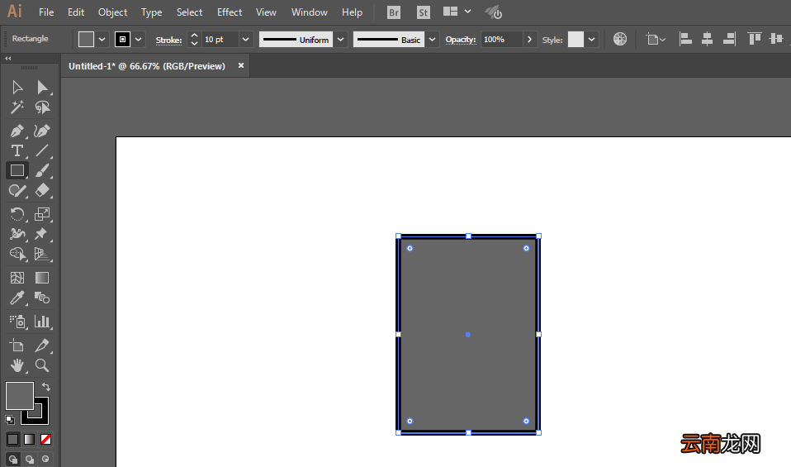Open arrange documents dropdown

coord(467,12)
